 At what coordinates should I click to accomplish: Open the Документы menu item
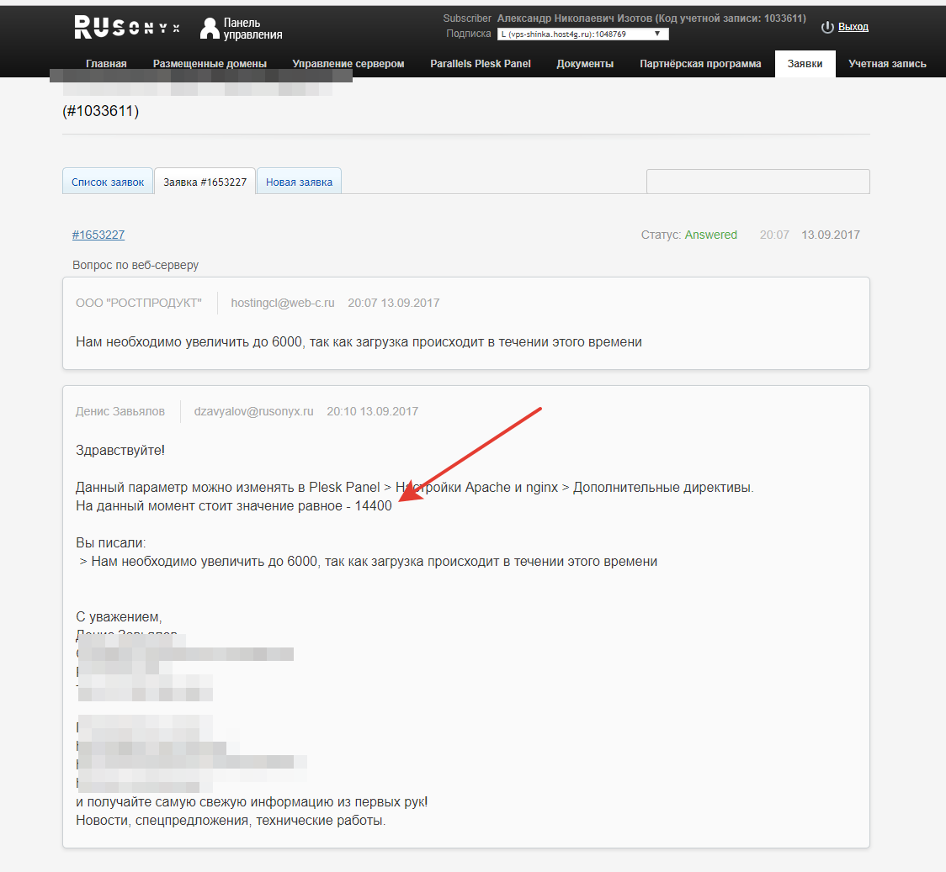pos(585,64)
